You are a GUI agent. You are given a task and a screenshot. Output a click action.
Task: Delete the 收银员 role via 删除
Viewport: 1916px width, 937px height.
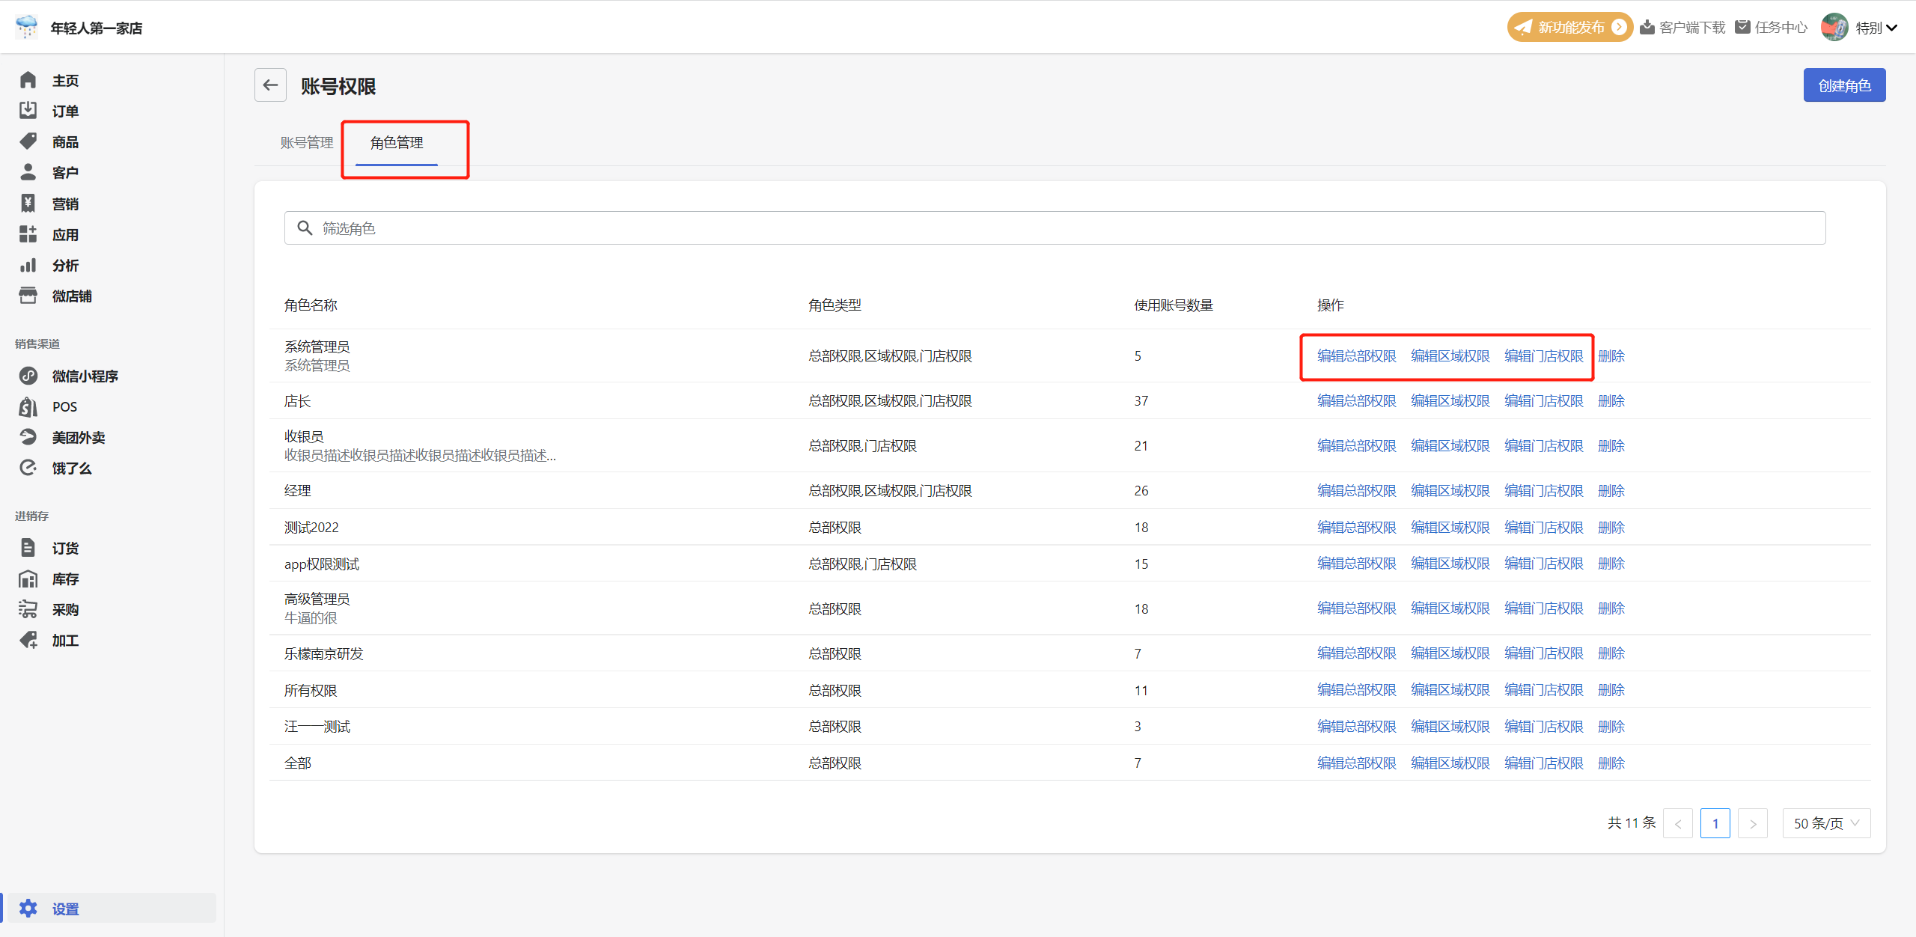[x=1611, y=446]
